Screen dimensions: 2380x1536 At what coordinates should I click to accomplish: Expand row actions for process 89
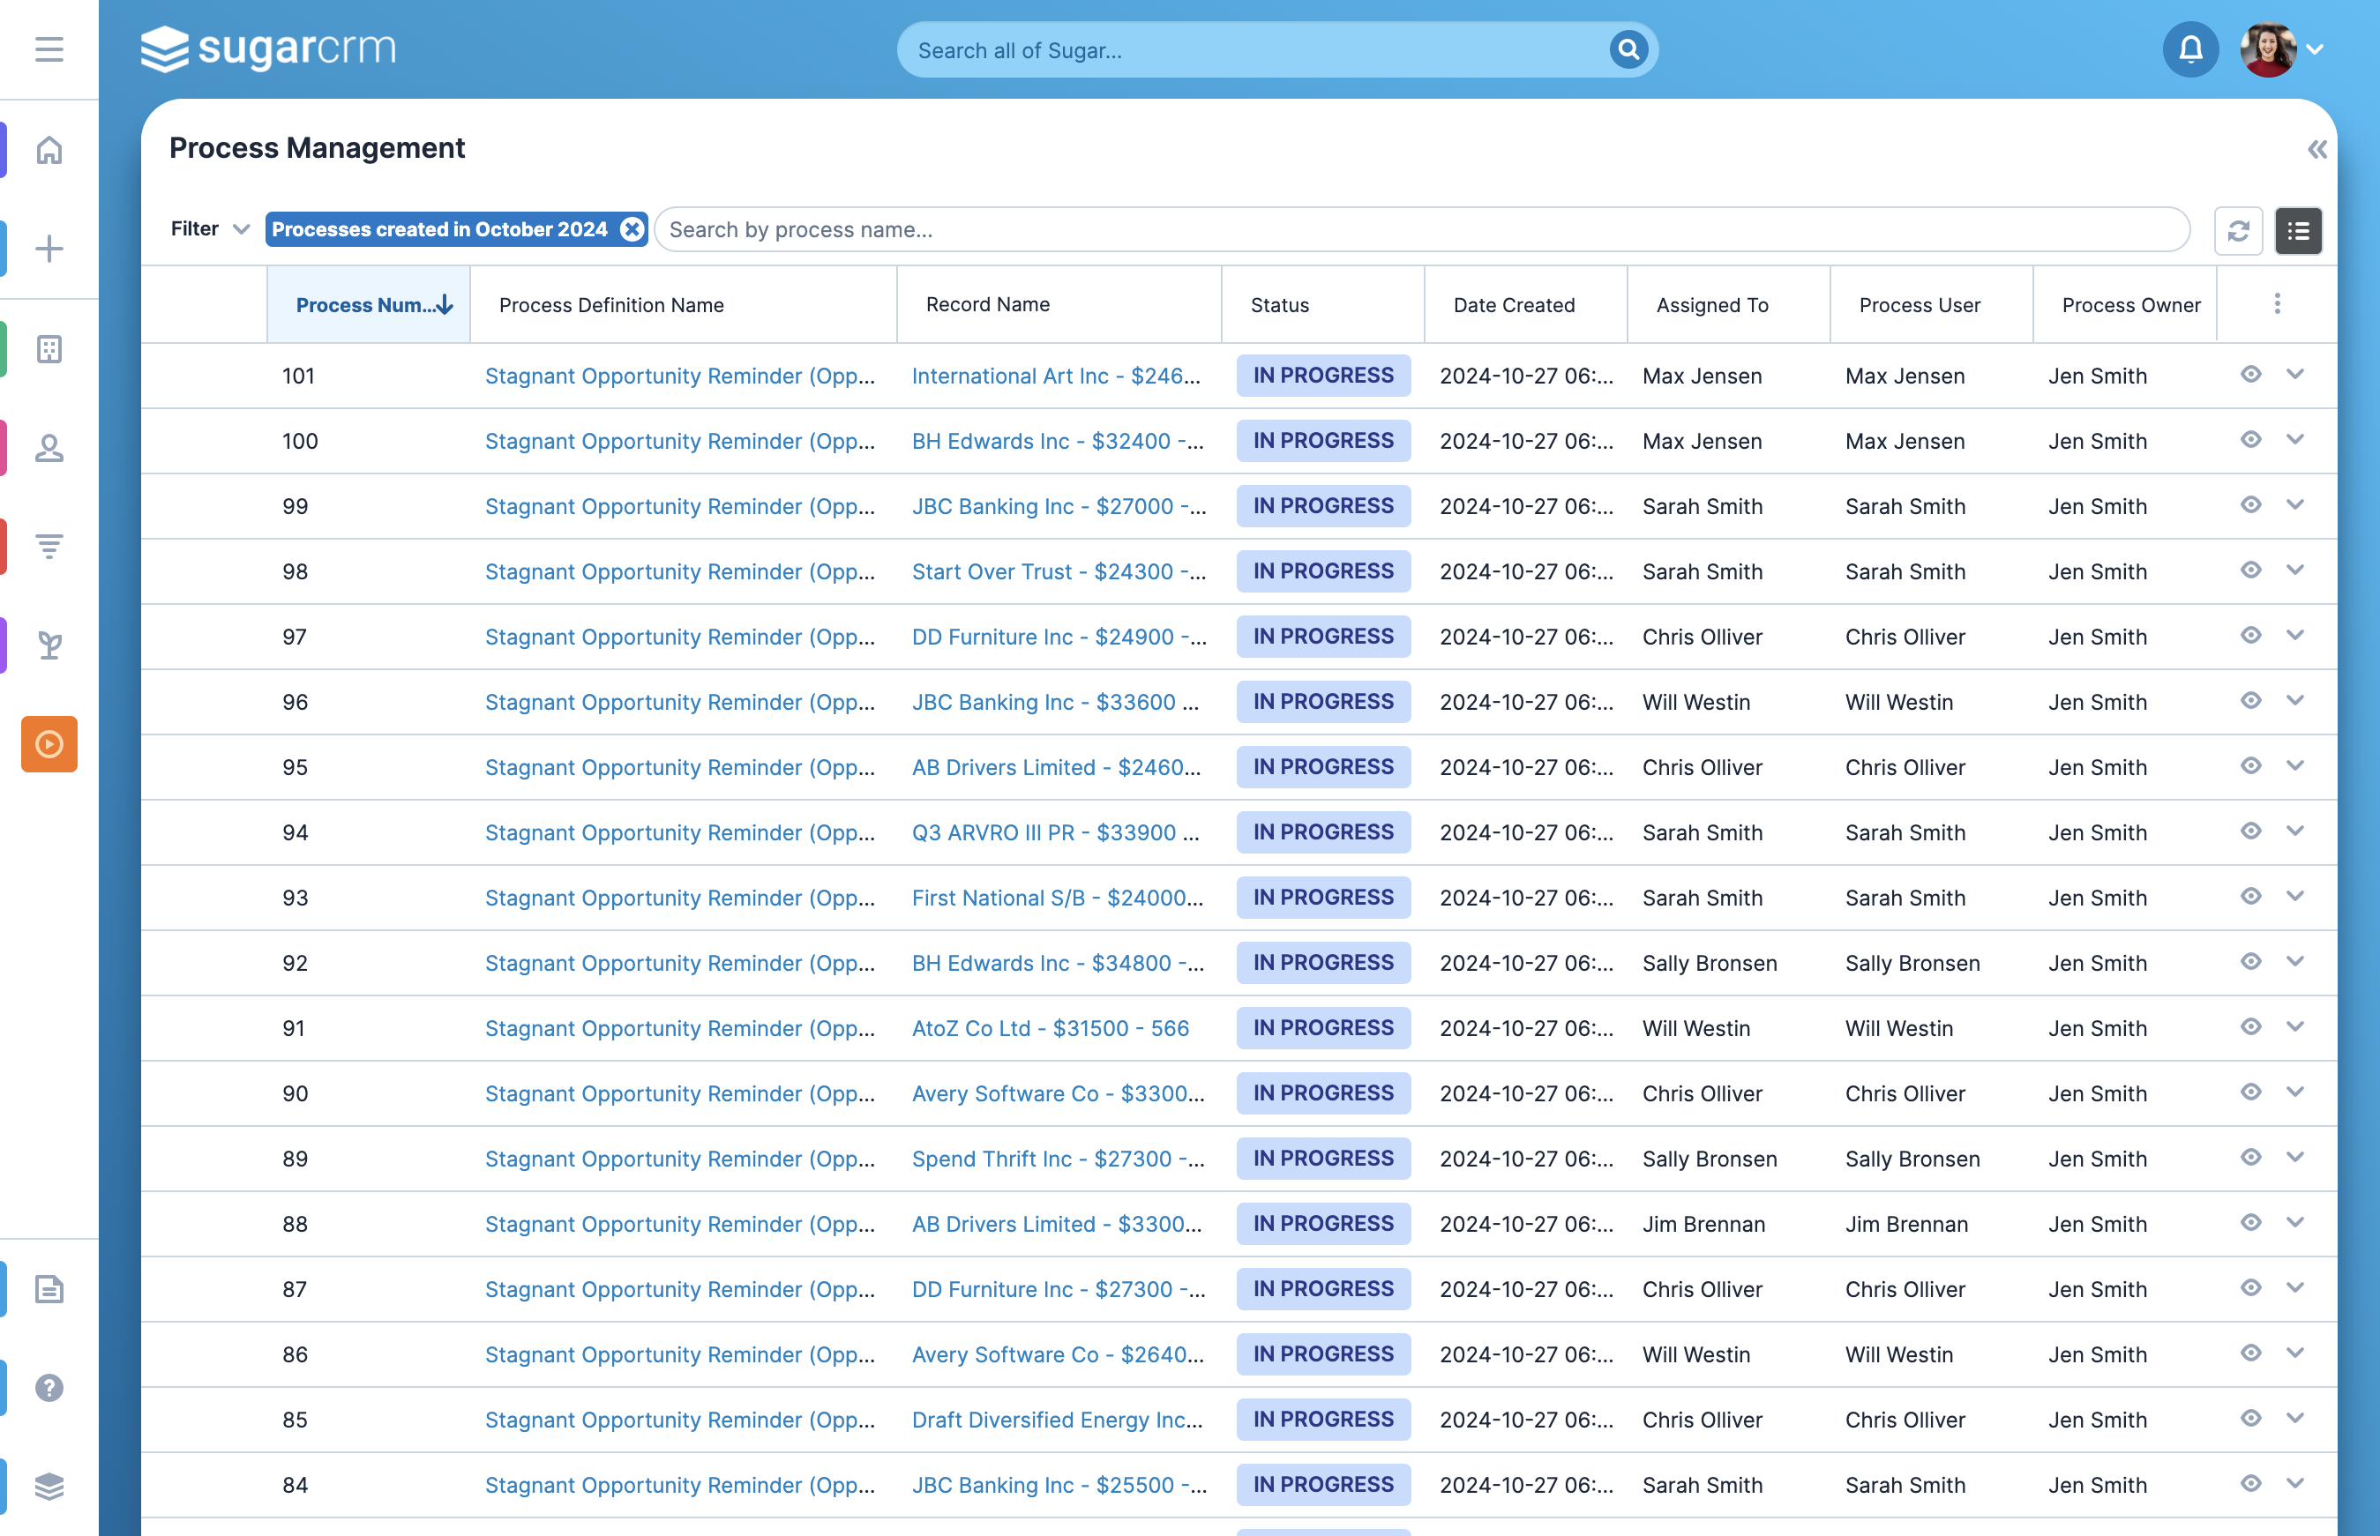click(x=2295, y=1157)
